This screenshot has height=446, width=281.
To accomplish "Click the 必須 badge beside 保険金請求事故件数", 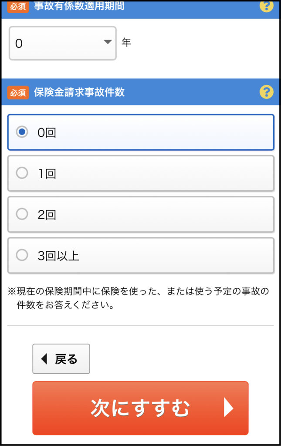I will [18, 92].
